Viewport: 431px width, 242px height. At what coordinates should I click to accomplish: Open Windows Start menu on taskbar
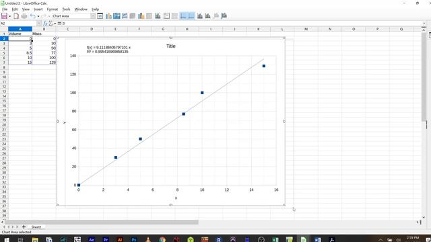tap(6, 239)
